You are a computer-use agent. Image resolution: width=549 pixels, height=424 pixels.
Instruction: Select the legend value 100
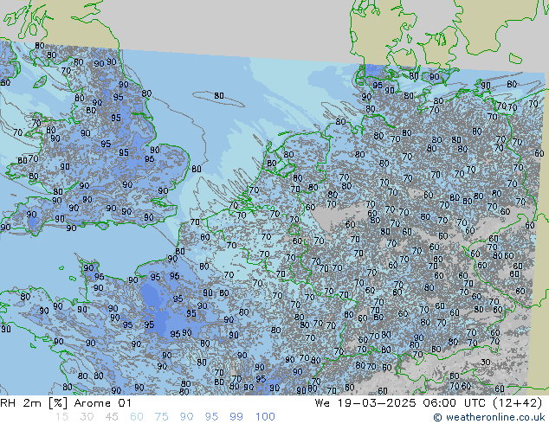(x=265, y=417)
